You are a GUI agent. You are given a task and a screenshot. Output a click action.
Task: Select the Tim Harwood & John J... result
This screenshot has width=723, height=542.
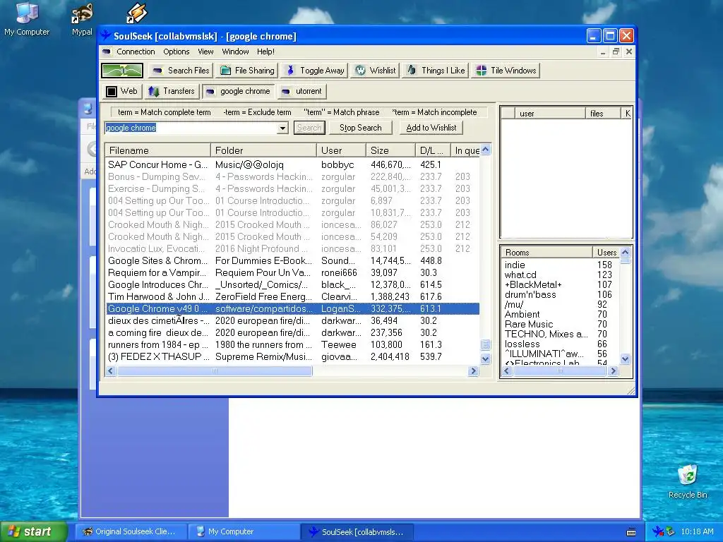(x=293, y=296)
